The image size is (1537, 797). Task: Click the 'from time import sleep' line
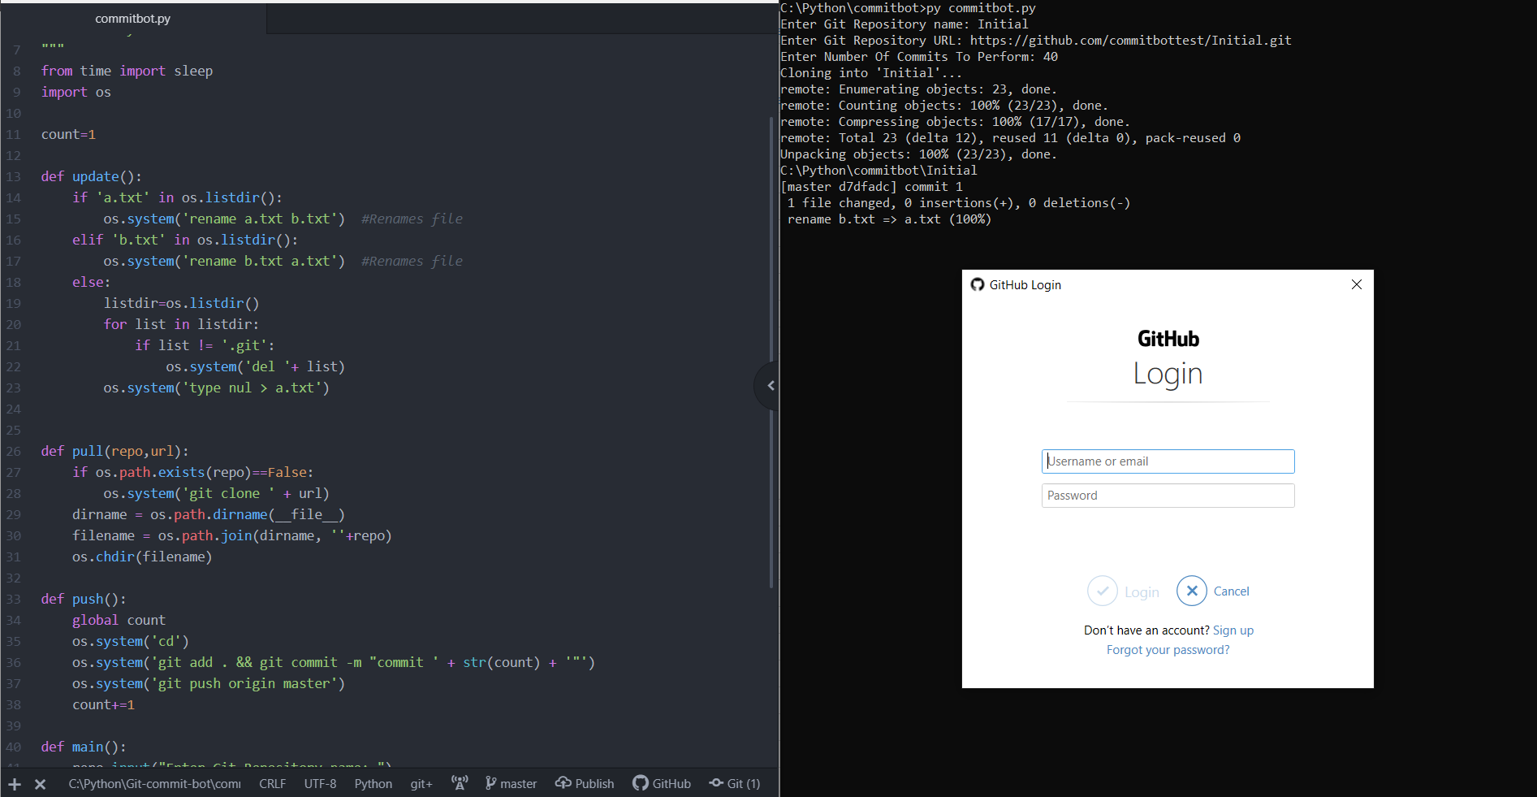tap(127, 71)
